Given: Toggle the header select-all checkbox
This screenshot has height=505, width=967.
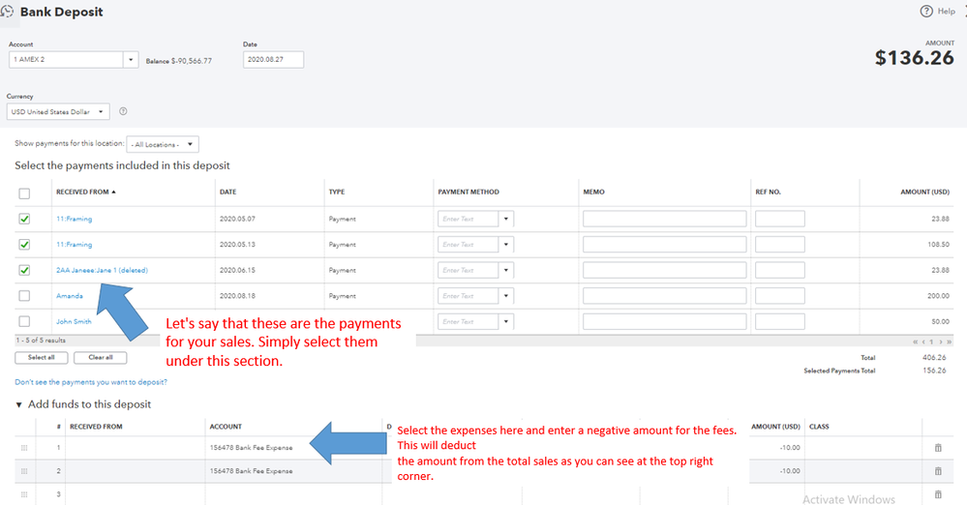Looking at the screenshot, I should (24, 193).
